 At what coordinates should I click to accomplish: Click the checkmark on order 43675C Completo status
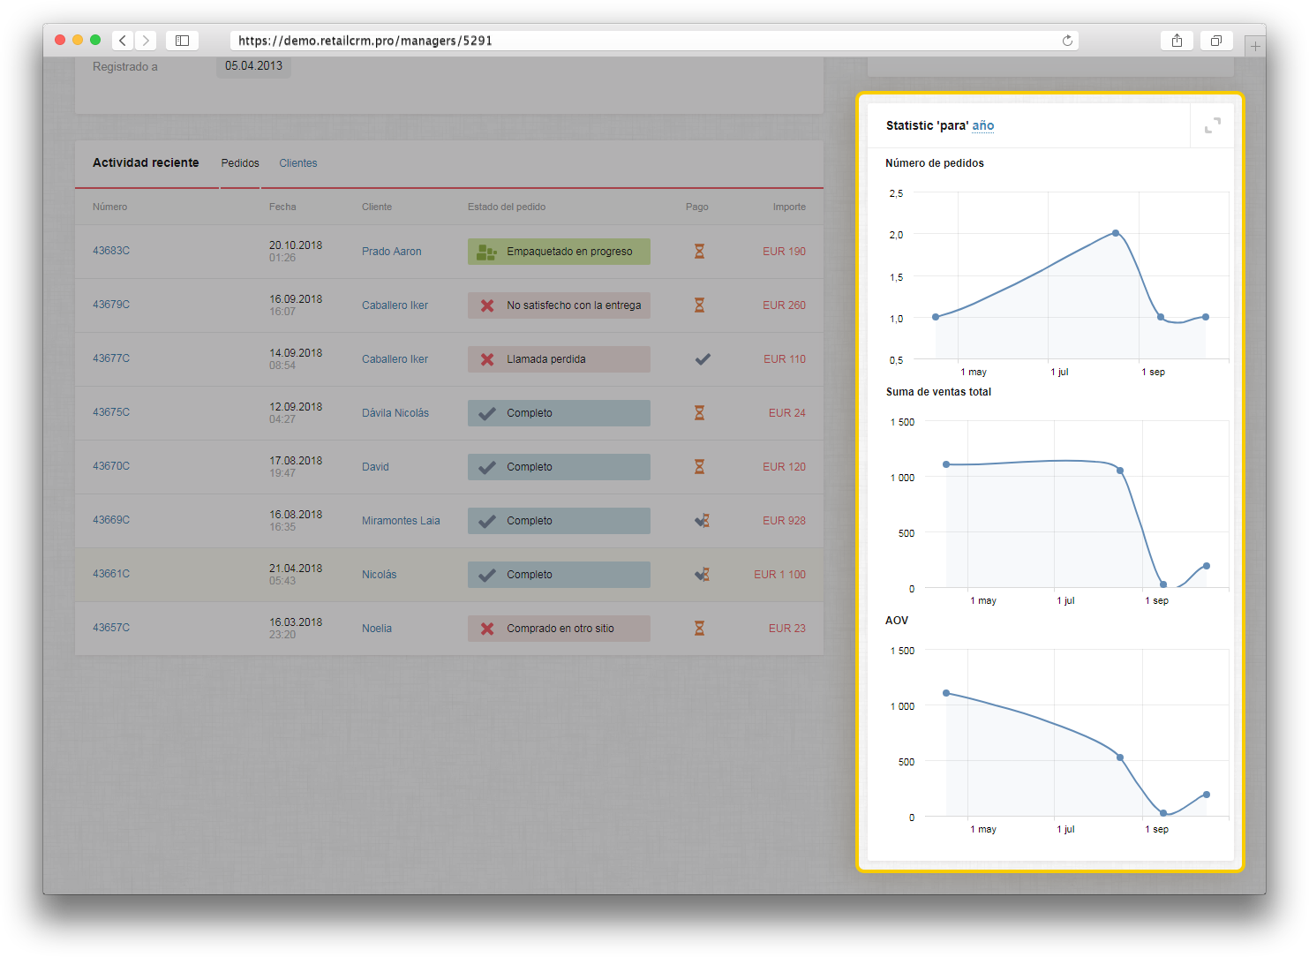click(487, 413)
